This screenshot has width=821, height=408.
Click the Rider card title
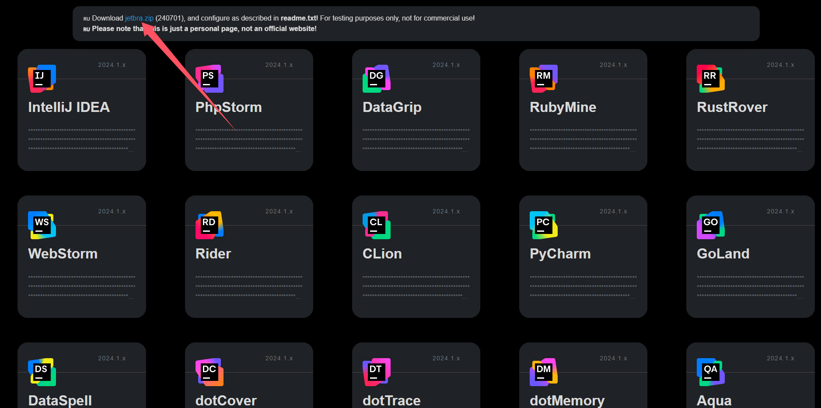[x=213, y=254]
